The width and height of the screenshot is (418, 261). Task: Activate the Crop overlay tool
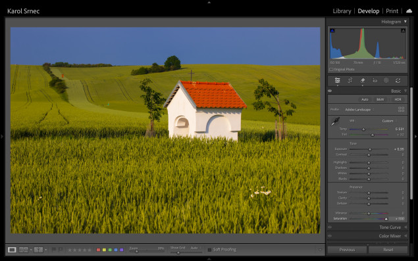(350, 80)
